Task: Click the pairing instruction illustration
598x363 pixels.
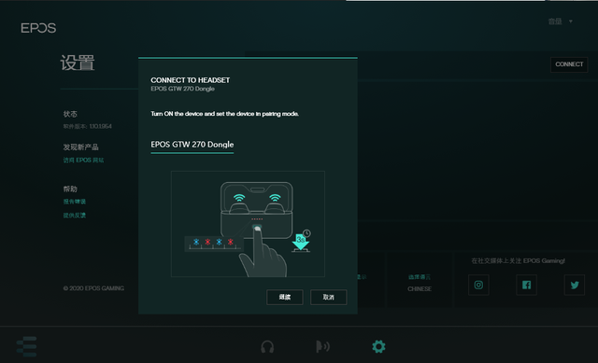Action: (248, 224)
